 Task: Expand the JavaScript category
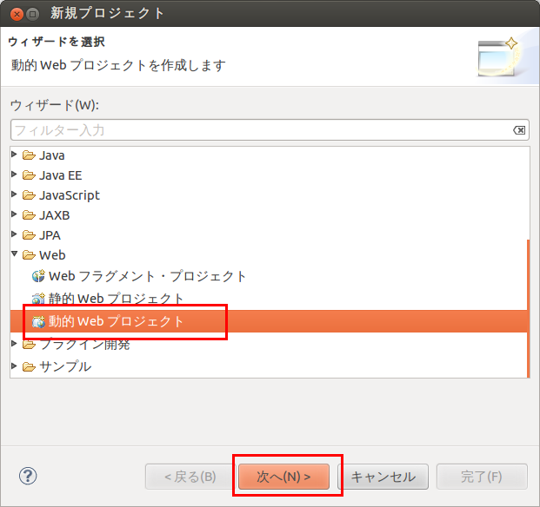(14, 194)
